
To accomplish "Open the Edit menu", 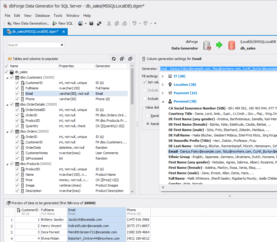I will [x=17, y=16].
